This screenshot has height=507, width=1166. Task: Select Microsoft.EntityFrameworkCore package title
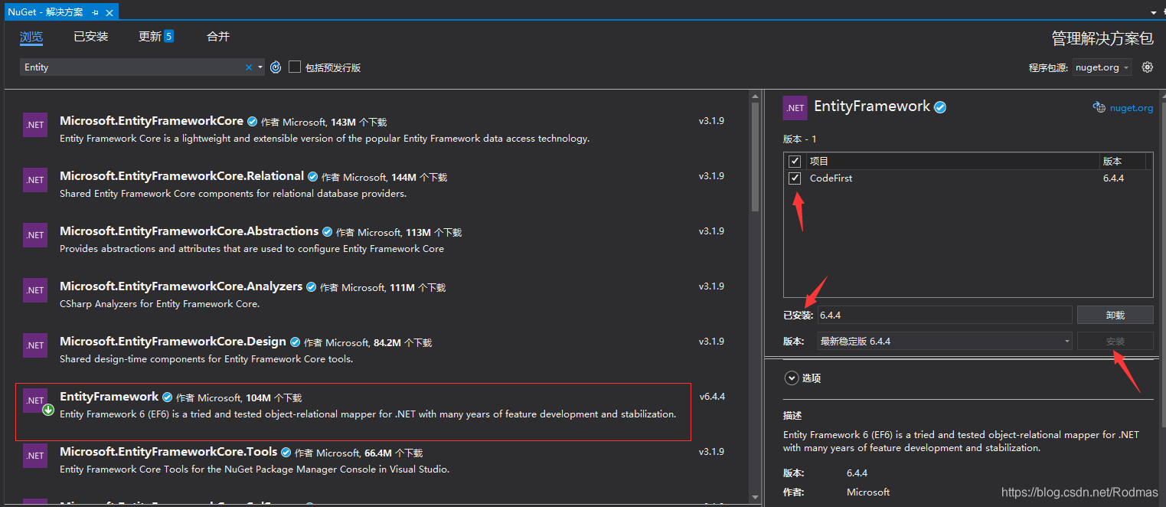(x=152, y=121)
